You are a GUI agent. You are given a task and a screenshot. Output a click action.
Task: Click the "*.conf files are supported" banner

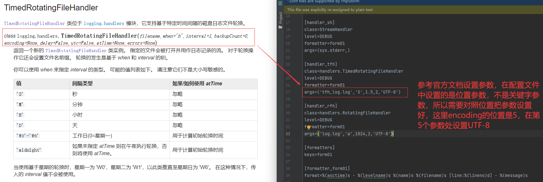pos(324,2)
